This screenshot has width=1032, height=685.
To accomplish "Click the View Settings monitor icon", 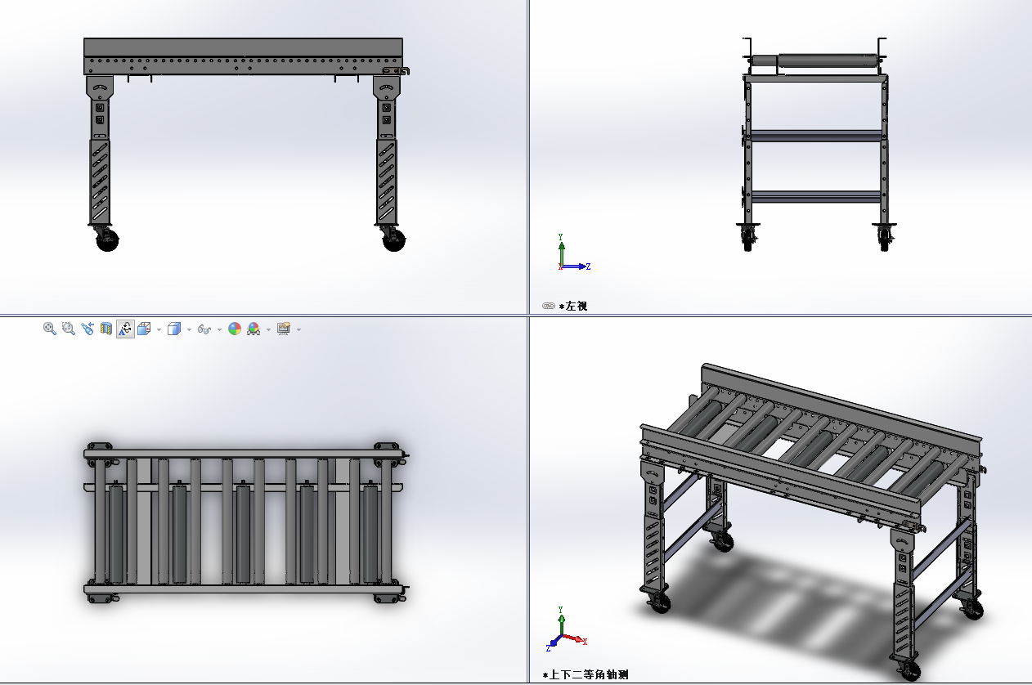I will 284,329.
